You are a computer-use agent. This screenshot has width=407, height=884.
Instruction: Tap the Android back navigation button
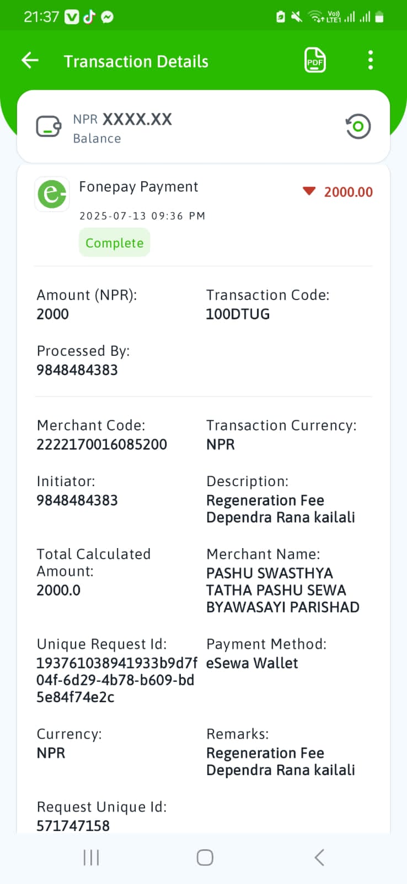(x=319, y=857)
